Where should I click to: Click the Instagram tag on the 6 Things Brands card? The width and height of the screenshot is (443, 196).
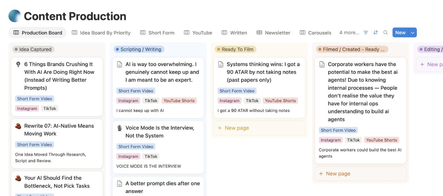pos(27,108)
